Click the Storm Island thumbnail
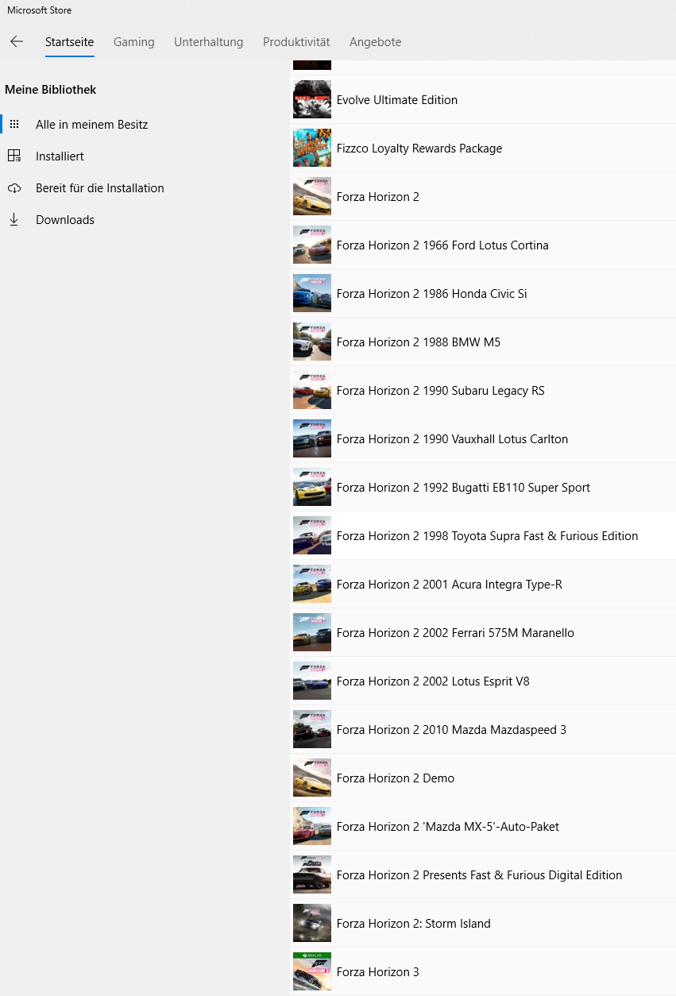This screenshot has width=676, height=996. coord(312,923)
